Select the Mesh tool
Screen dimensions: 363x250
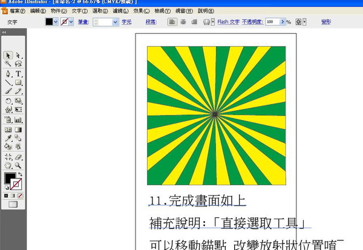coord(8,130)
